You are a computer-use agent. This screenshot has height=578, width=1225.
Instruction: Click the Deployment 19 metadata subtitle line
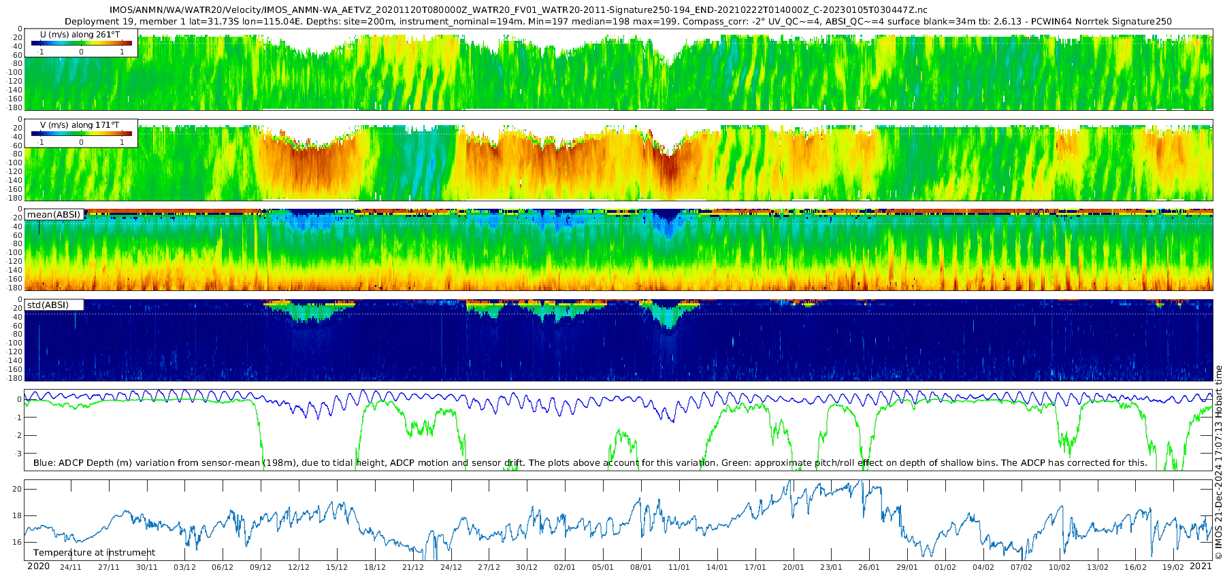[618, 21]
